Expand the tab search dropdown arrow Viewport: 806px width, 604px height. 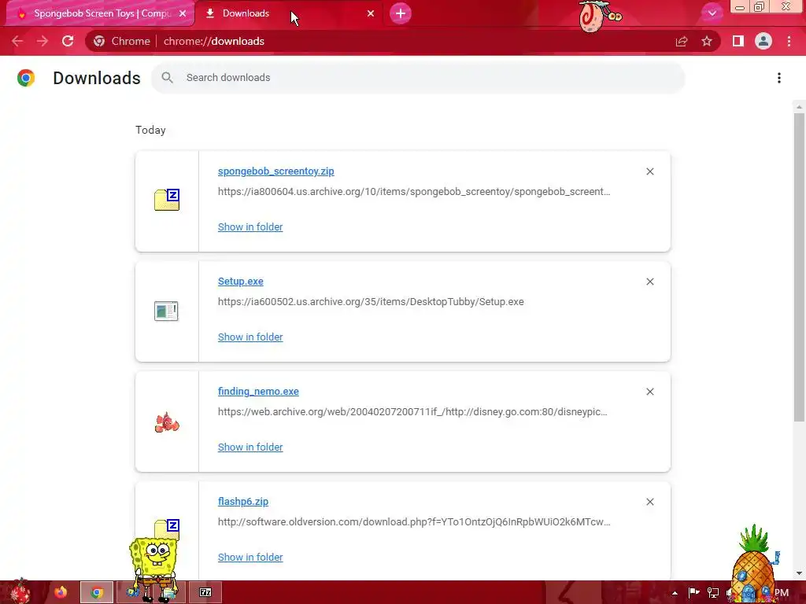point(712,13)
